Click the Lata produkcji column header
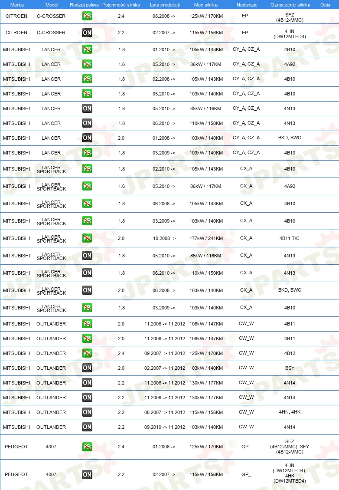The height and width of the screenshot is (490, 339). 164,5
